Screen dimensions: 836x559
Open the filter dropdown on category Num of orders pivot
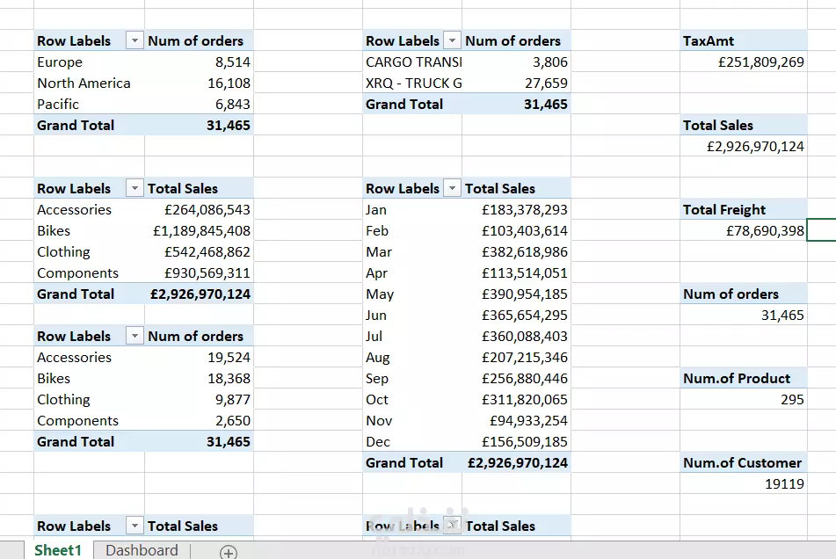pos(134,336)
